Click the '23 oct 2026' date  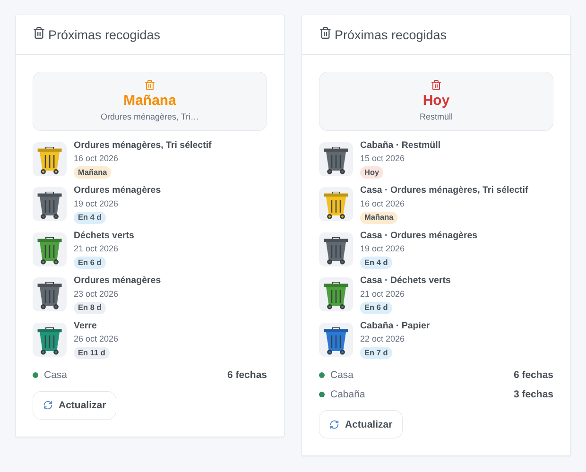pos(96,294)
